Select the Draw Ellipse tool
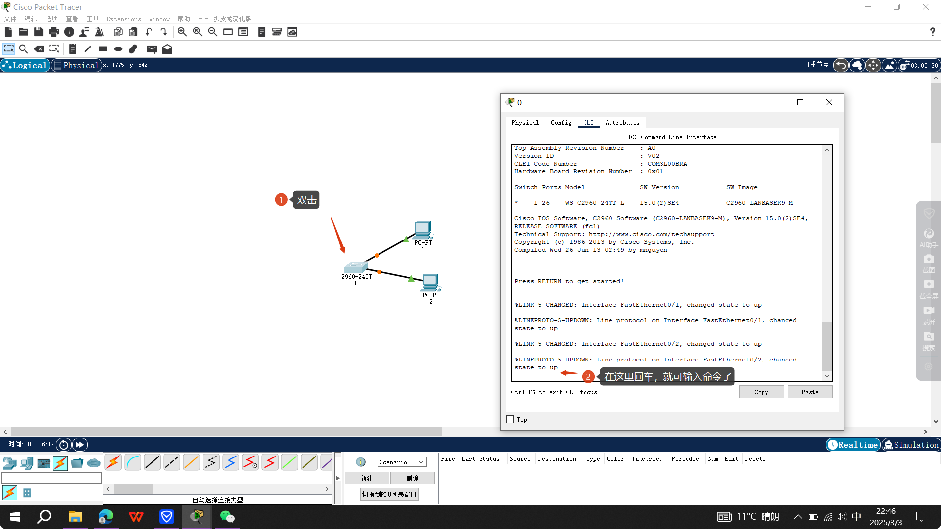Viewport: 941px width, 529px height. click(x=118, y=49)
